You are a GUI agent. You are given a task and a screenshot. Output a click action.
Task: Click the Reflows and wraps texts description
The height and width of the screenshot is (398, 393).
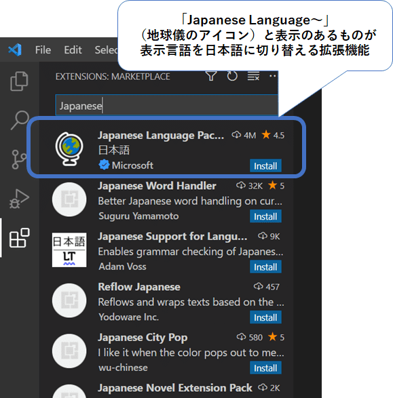click(191, 302)
